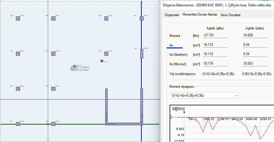Select the Momentler-Donatı Alanları tab
Image resolution: width=274 pixels, height=142 pixels.
(200, 15)
